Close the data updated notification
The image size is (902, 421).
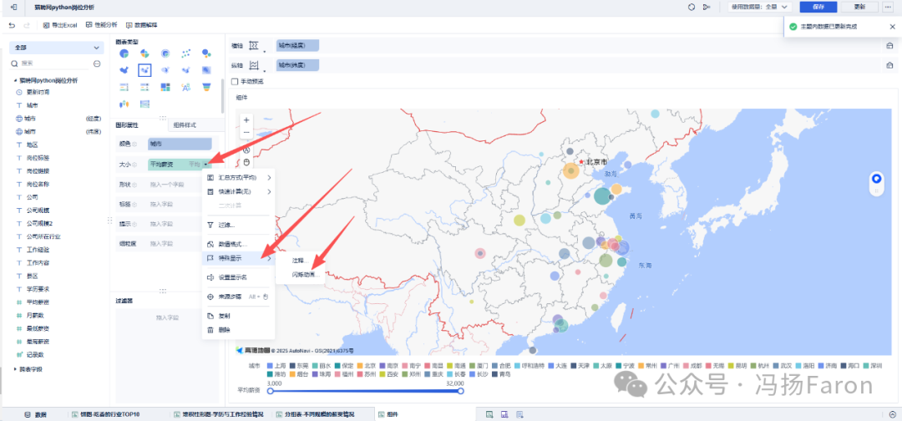(x=892, y=27)
